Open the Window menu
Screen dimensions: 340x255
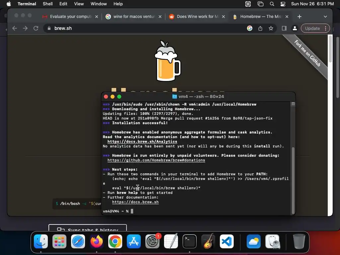coord(99,4)
